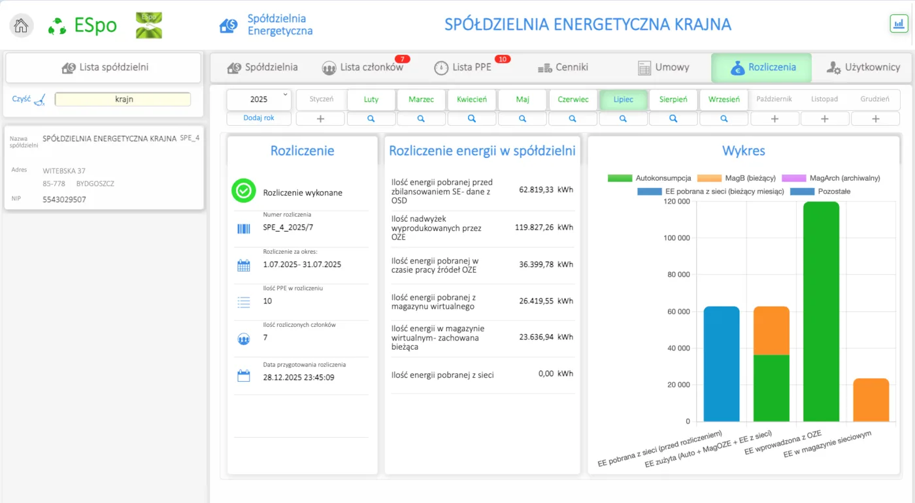View settlement with magnifier under Lipiec
The height and width of the screenshot is (503, 915).
[624, 119]
